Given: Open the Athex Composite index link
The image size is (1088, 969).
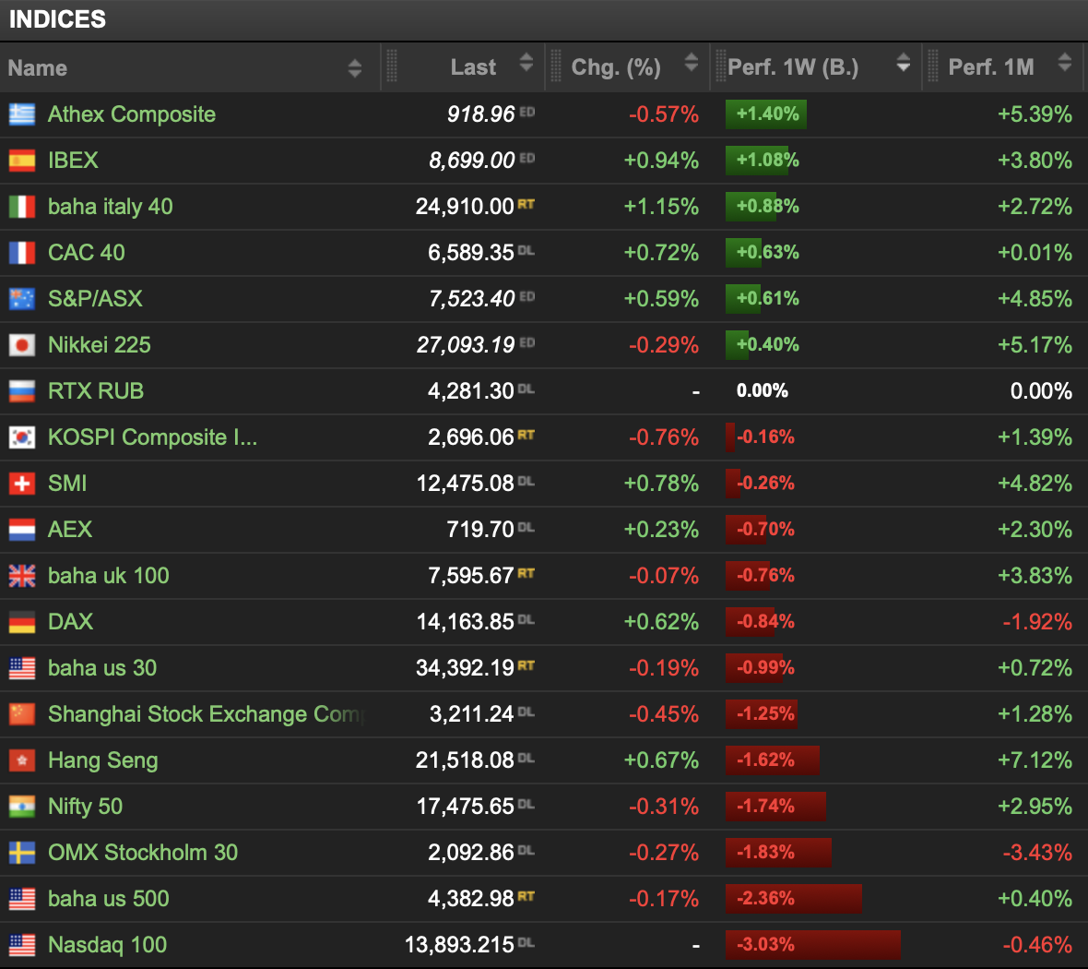Looking at the screenshot, I should click(x=132, y=114).
